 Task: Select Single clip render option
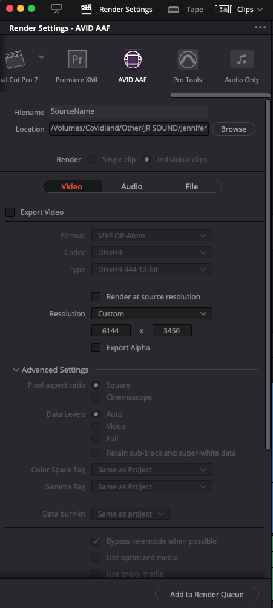91,159
